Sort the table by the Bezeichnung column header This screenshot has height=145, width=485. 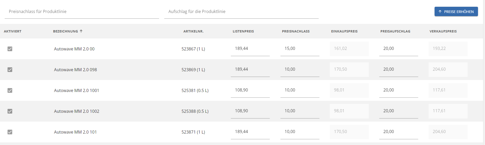tap(65, 31)
